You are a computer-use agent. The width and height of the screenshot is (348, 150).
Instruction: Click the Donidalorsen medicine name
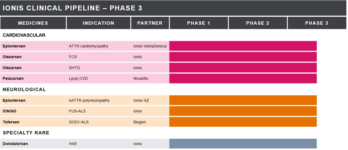point(15,144)
